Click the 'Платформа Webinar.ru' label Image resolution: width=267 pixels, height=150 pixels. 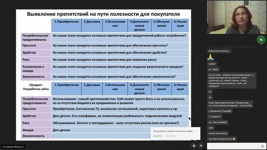click(13, 147)
